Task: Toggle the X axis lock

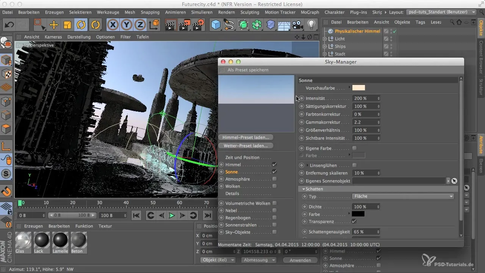Action: pos(113,25)
